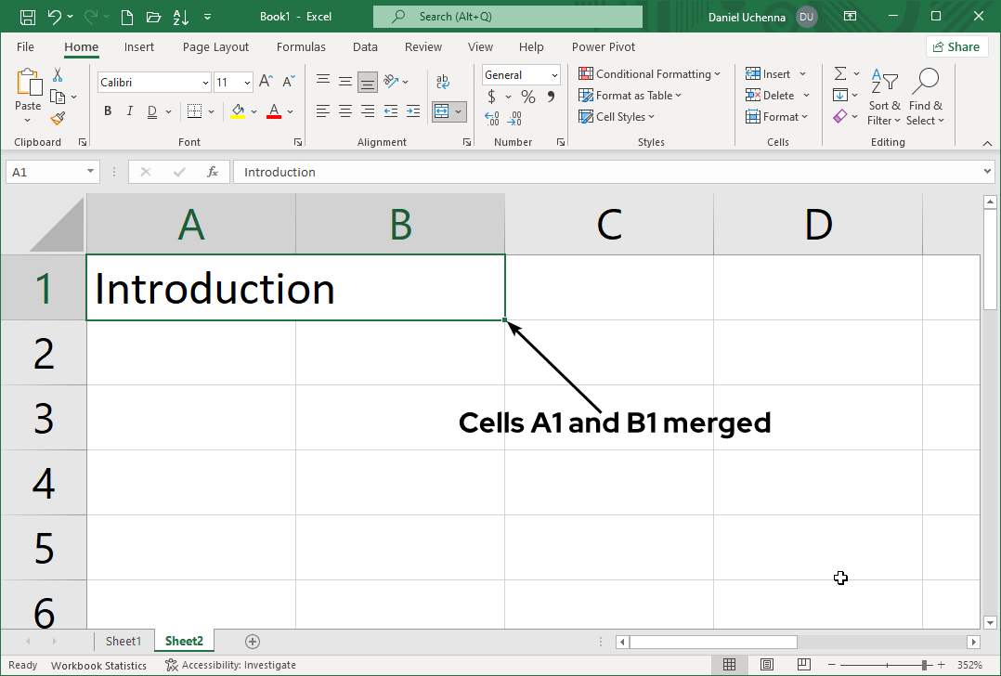Switch to the Formulas ribbon tab
This screenshot has width=1001, height=676.
click(x=301, y=46)
